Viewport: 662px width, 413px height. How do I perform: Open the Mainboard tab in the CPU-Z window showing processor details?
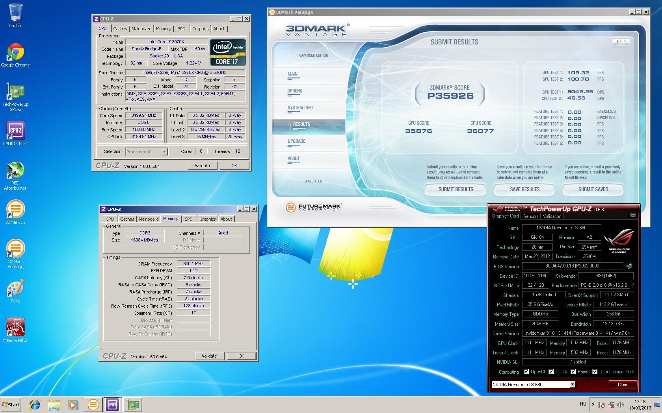[x=141, y=29]
